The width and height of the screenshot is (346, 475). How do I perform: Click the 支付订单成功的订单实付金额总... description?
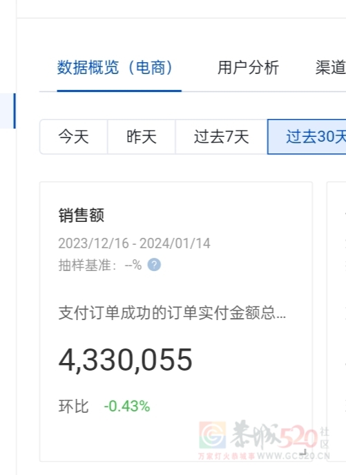tap(172, 313)
